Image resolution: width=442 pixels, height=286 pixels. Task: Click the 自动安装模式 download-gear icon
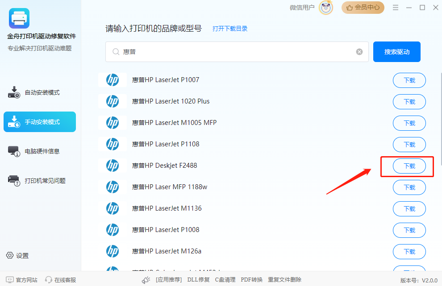coord(14,92)
